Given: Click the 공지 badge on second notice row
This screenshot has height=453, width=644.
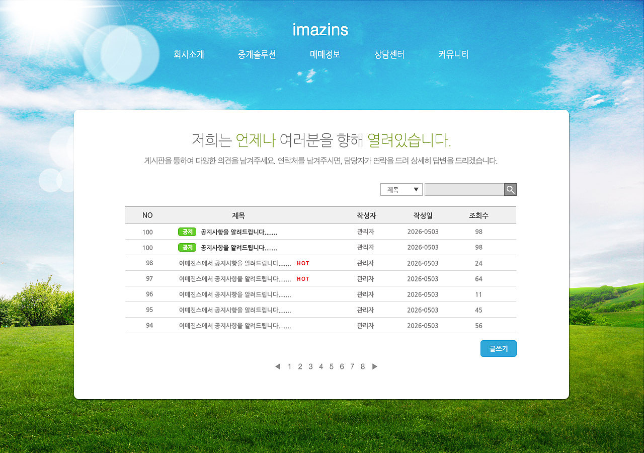Looking at the screenshot, I should [x=187, y=247].
